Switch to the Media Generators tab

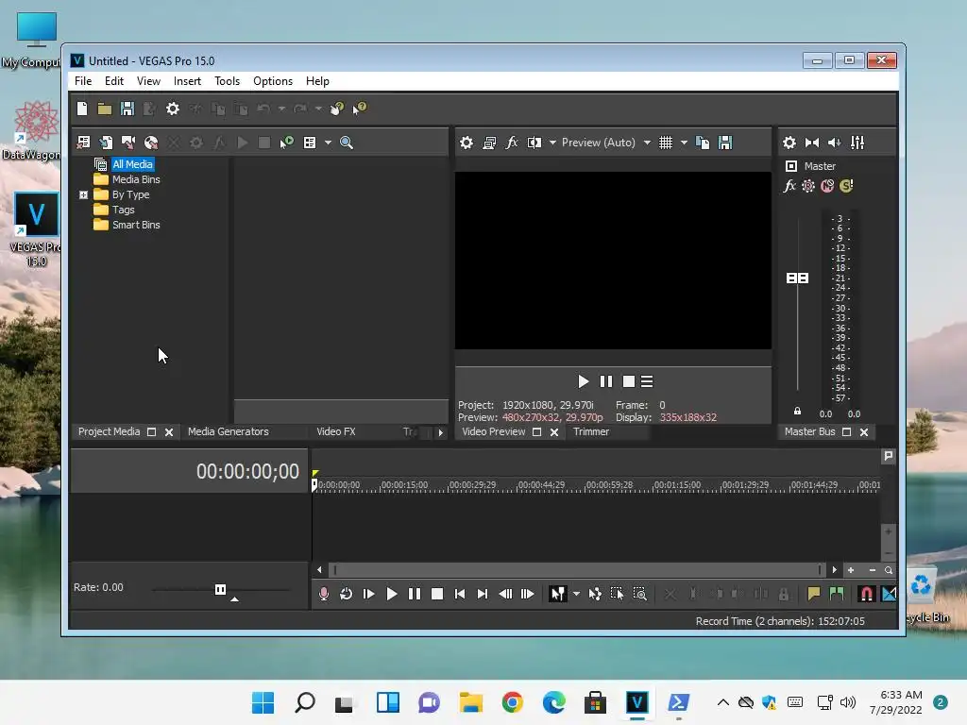point(229,432)
